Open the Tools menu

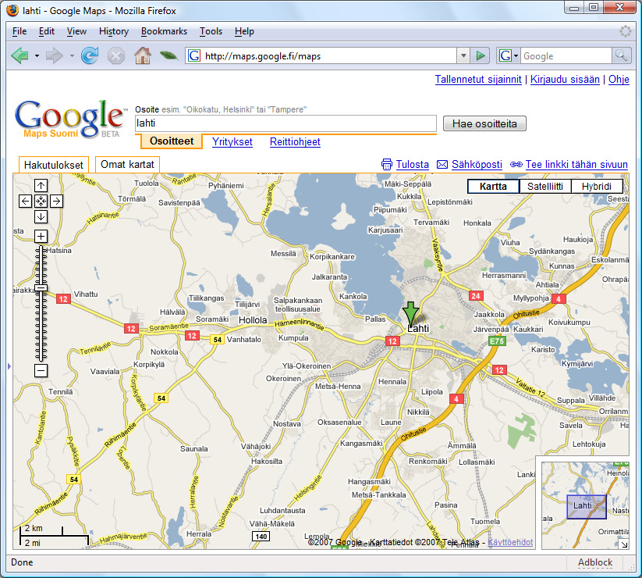[x=211, y=31]
